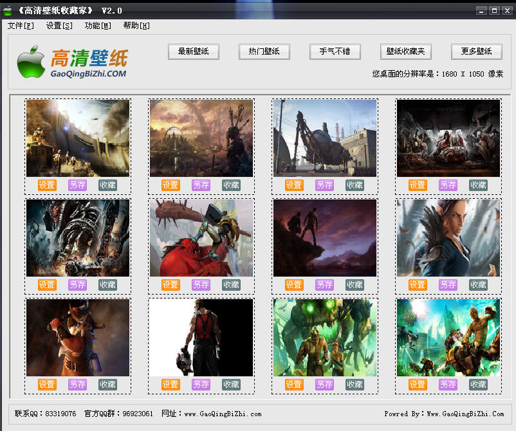Show 热门壁纸 wallpapers
The width and height of the screenshot is (516, 431).
[264, 51]
